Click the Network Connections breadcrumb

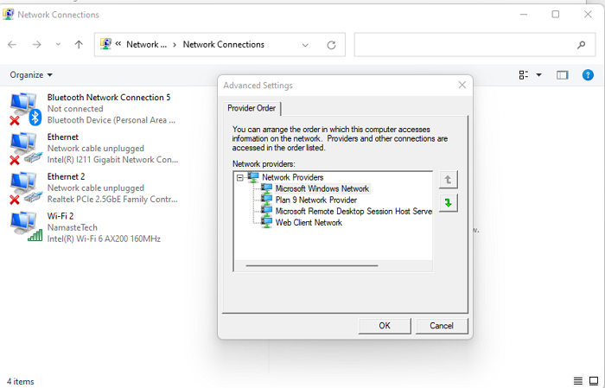(x=223, y=45)
